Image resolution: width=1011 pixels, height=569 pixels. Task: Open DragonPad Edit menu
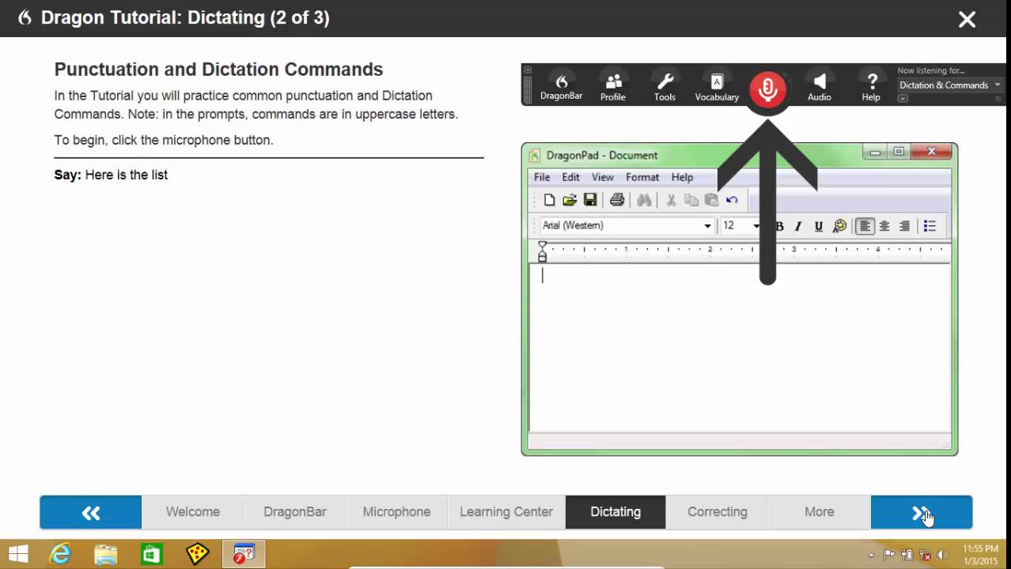click(x=570, y=177)
